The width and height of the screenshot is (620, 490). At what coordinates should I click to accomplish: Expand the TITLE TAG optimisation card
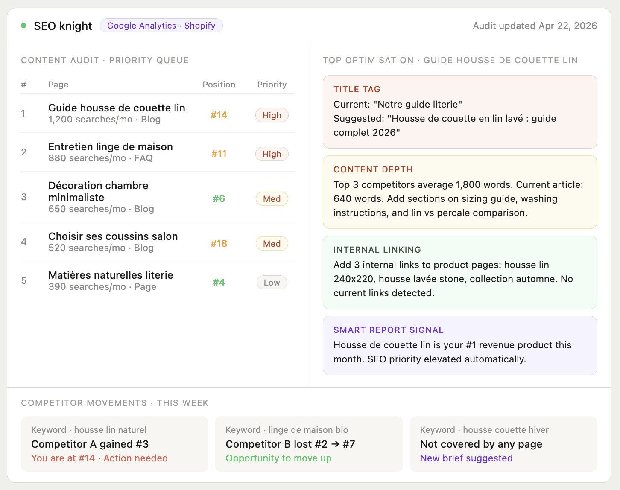(460, 112)
